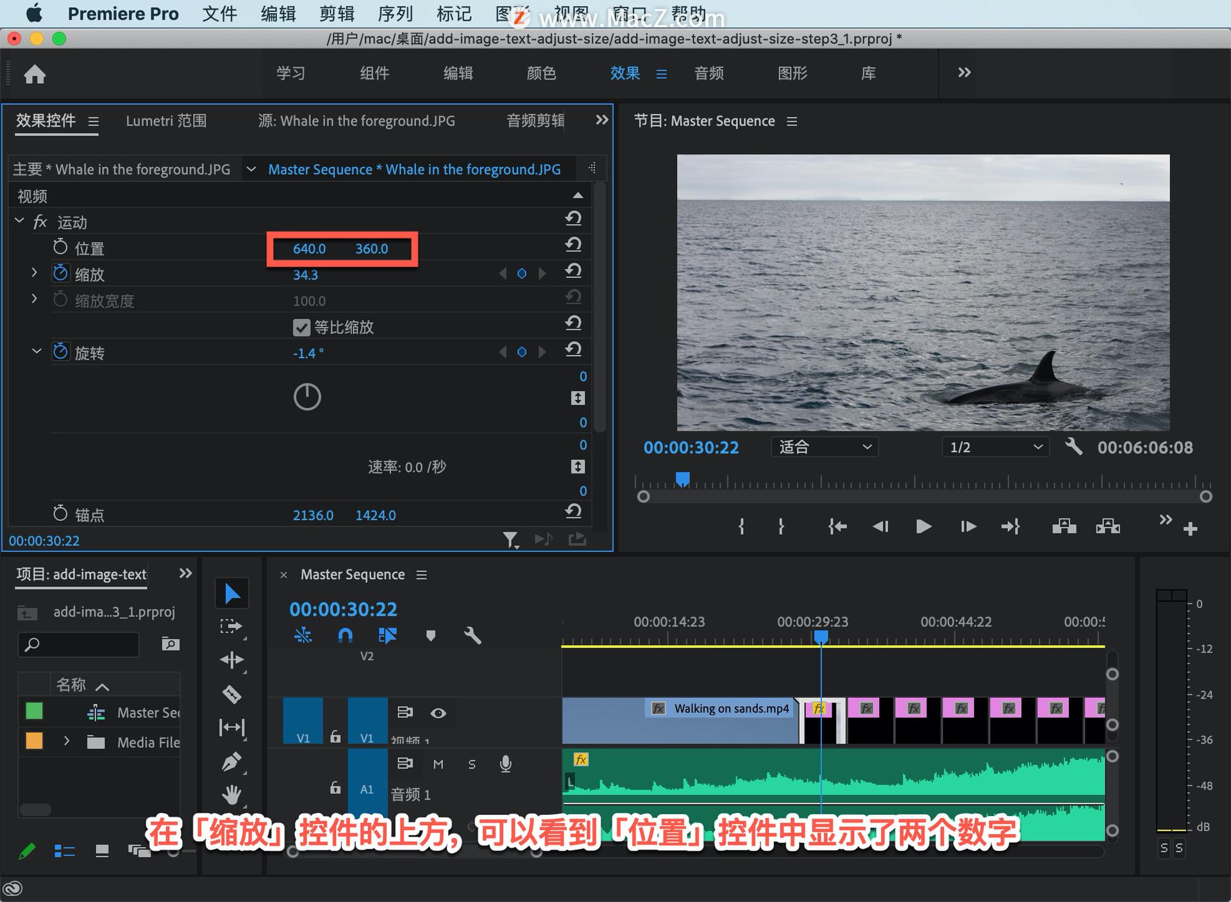Open the 学习 workspace tab

point(291,73)
